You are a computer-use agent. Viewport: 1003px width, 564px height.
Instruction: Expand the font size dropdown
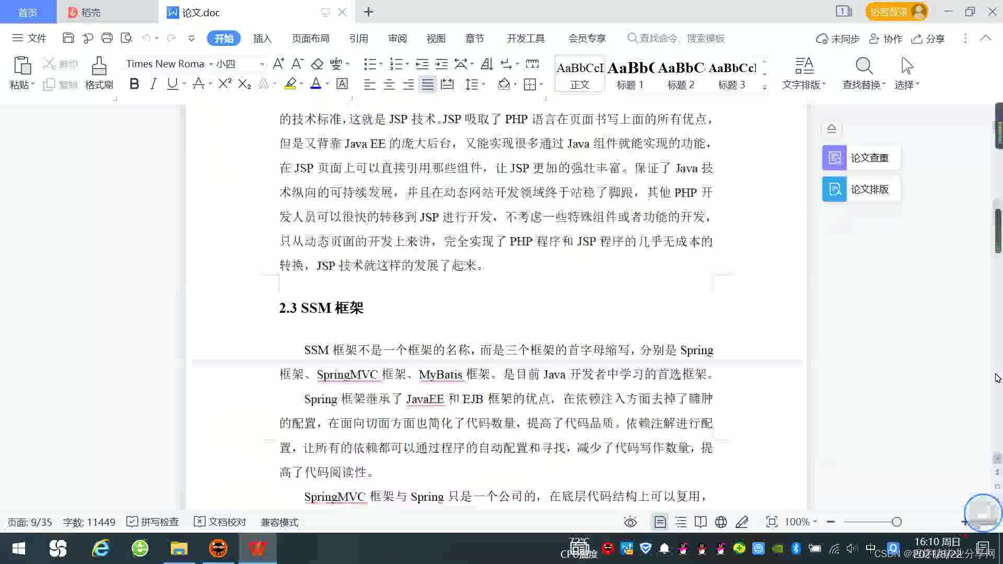point(262,64)
